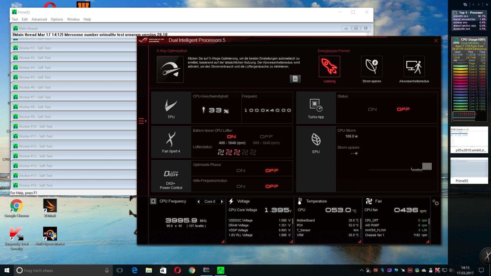Viewport: 491px width, 276px height.
Task: Open the Turbo App module
Action: tap(316, 108)
